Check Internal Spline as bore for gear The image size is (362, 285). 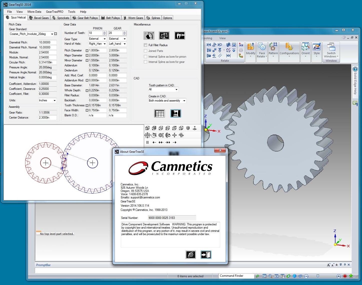[145, 62]
